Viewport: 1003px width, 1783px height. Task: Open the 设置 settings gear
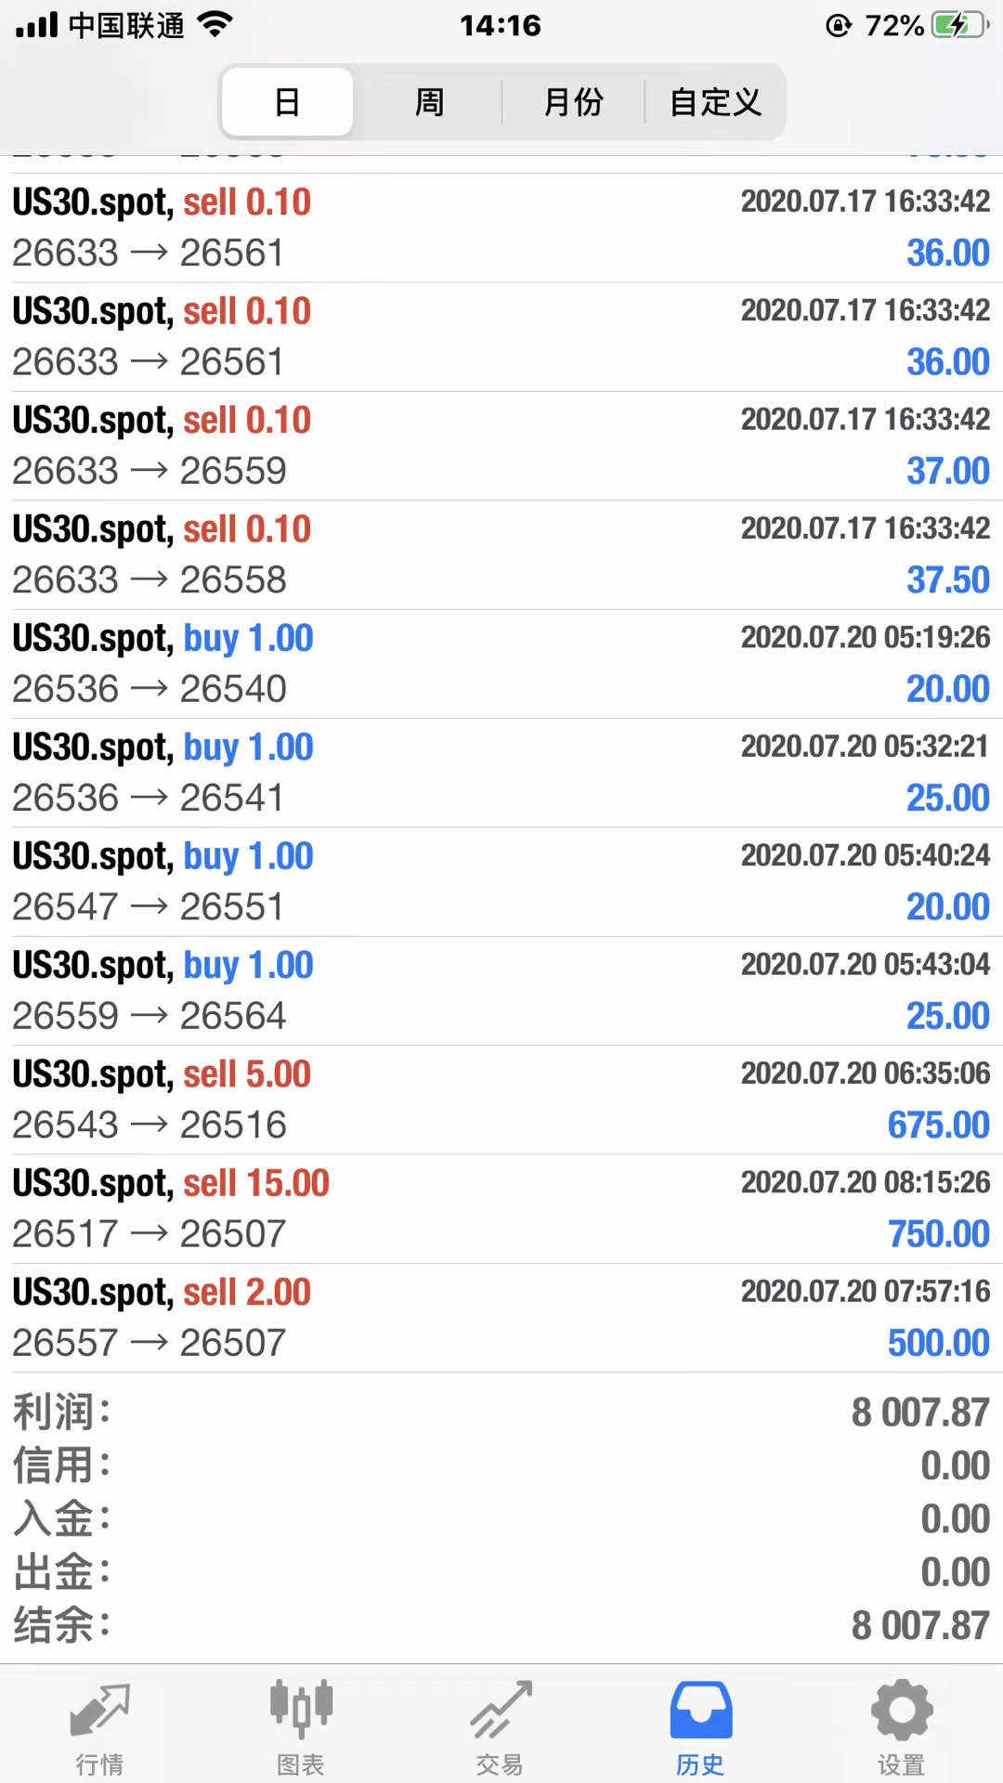pos(901,1711)
